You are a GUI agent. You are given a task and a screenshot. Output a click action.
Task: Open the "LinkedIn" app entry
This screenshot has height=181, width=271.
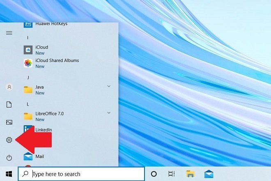click(x=44, y=130)
